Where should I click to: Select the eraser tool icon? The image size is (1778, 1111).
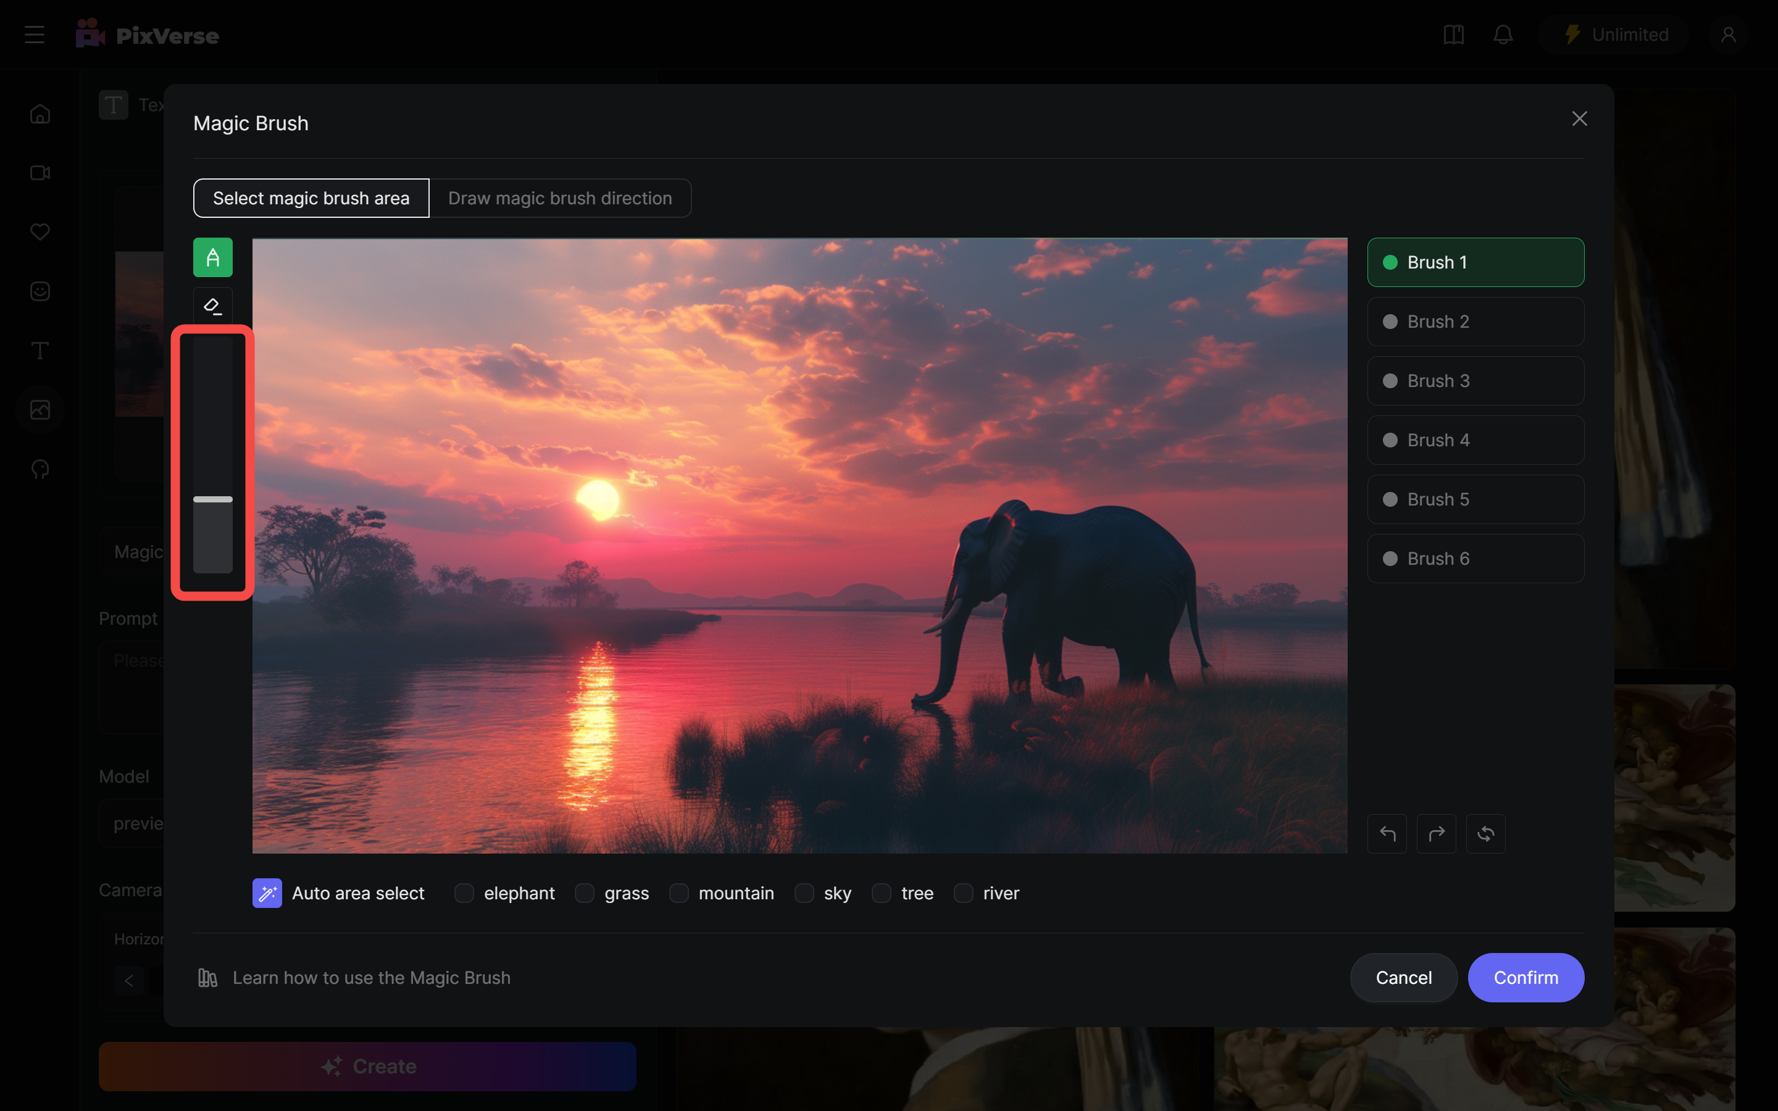pyautogui.click(x=212, y=306)
